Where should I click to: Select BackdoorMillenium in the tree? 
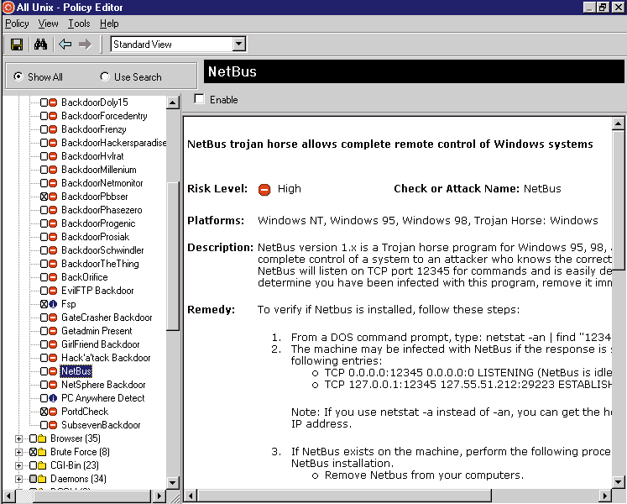click(99, 170)
